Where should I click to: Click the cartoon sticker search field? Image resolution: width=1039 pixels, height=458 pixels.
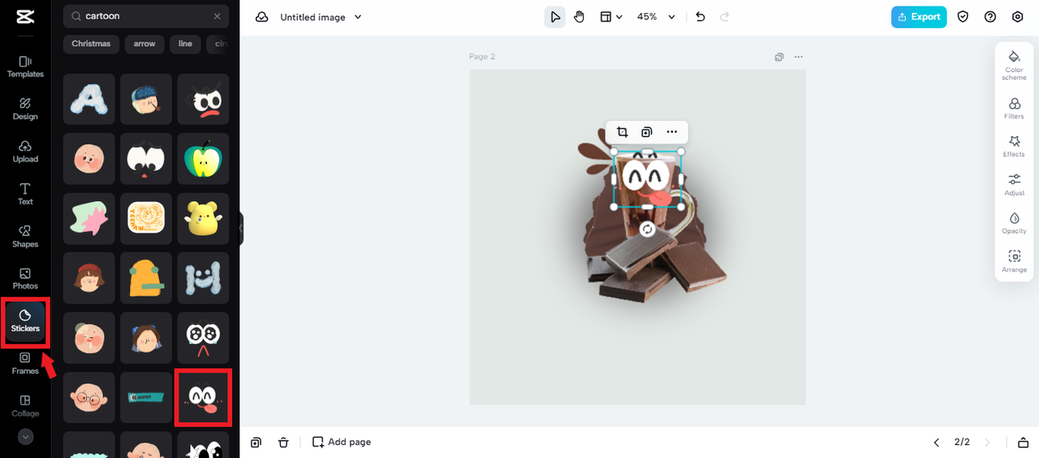tap(146, 16)
